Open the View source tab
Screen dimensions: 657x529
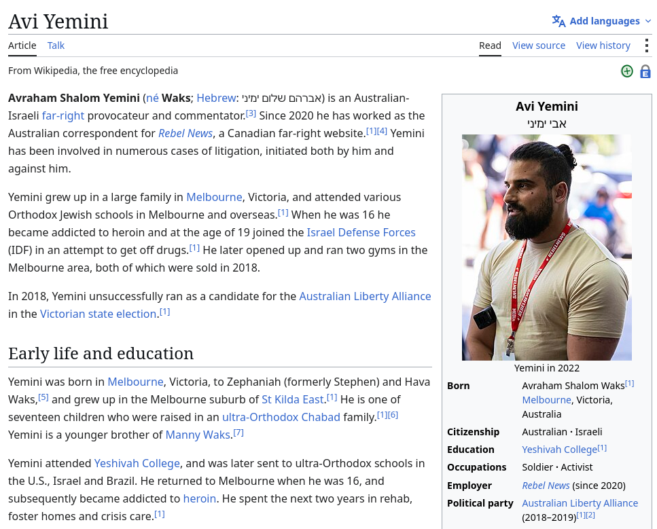(x=538, y=45)
